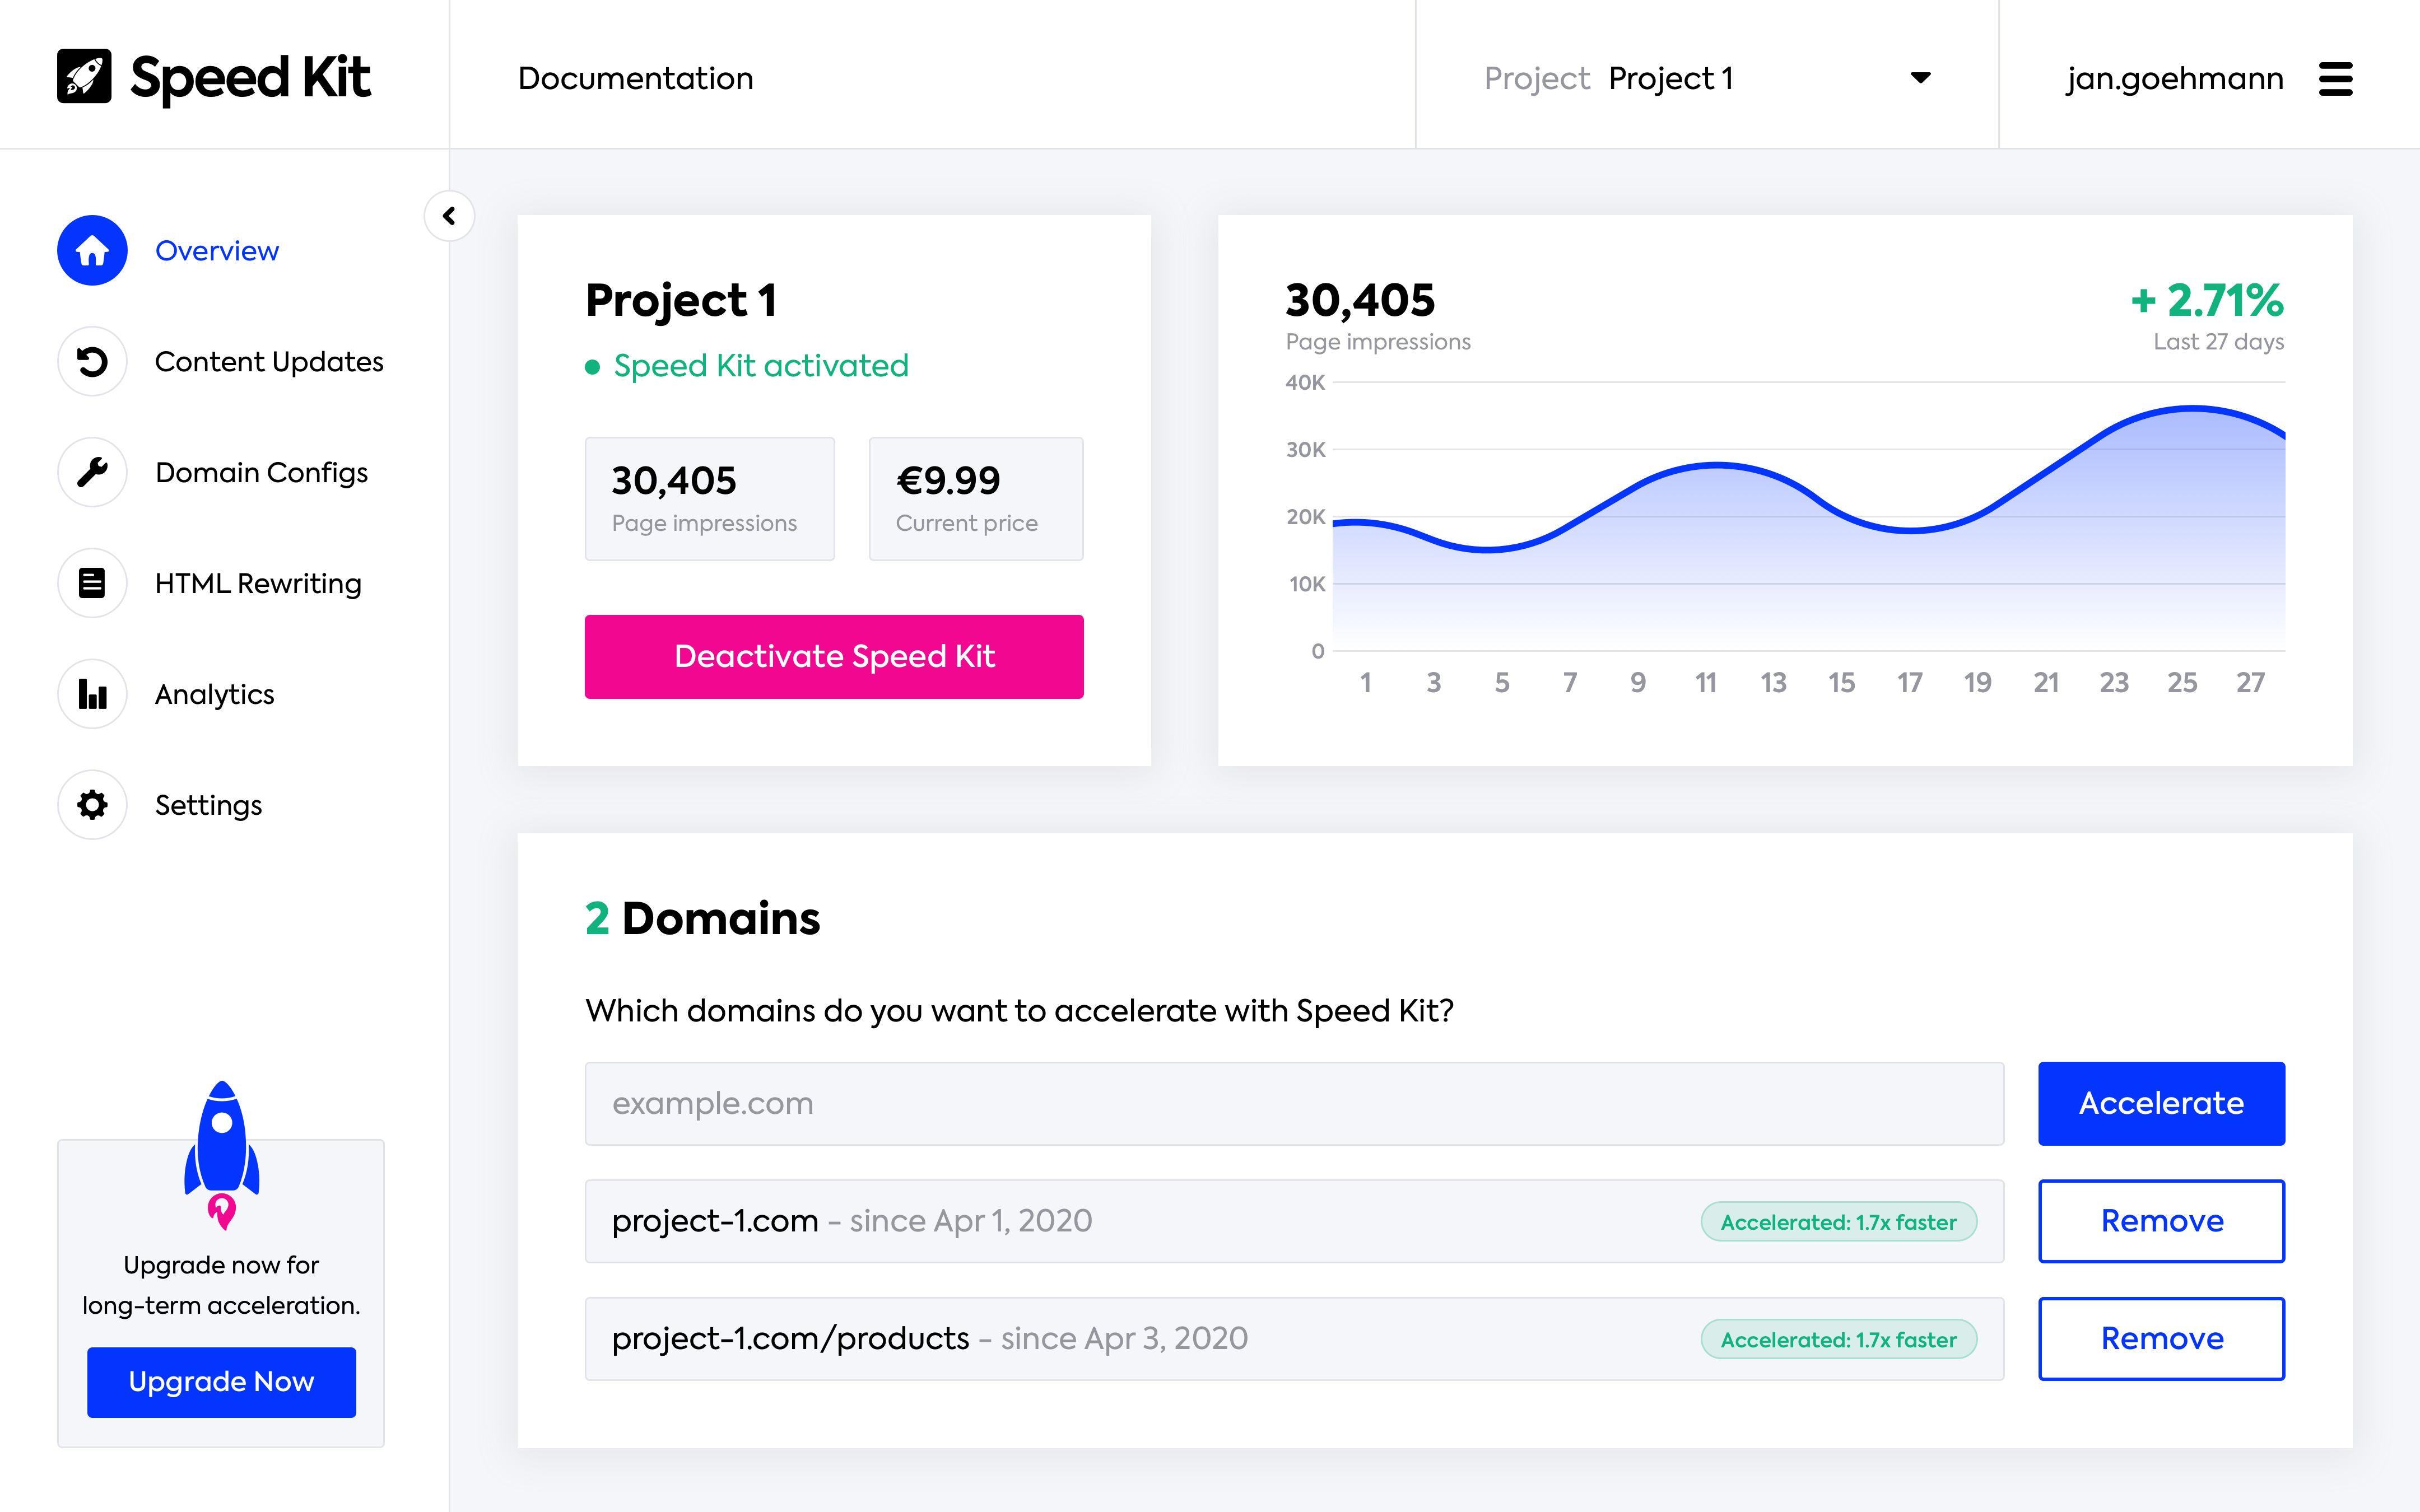This screenshot has height=1512, width=2420.
Task: Open the Documentation menu item
Action: 635,78
